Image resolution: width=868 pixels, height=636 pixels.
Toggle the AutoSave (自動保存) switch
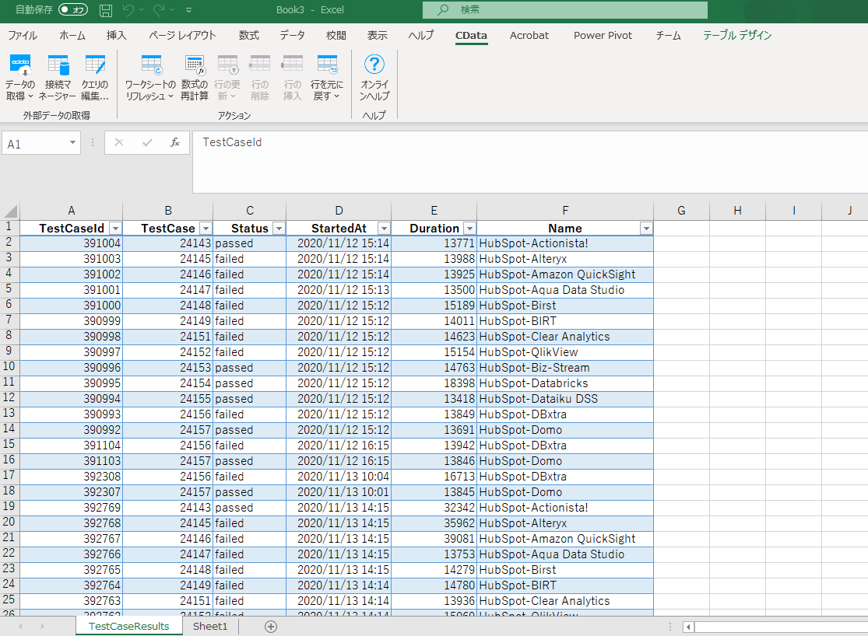[73, 10]
